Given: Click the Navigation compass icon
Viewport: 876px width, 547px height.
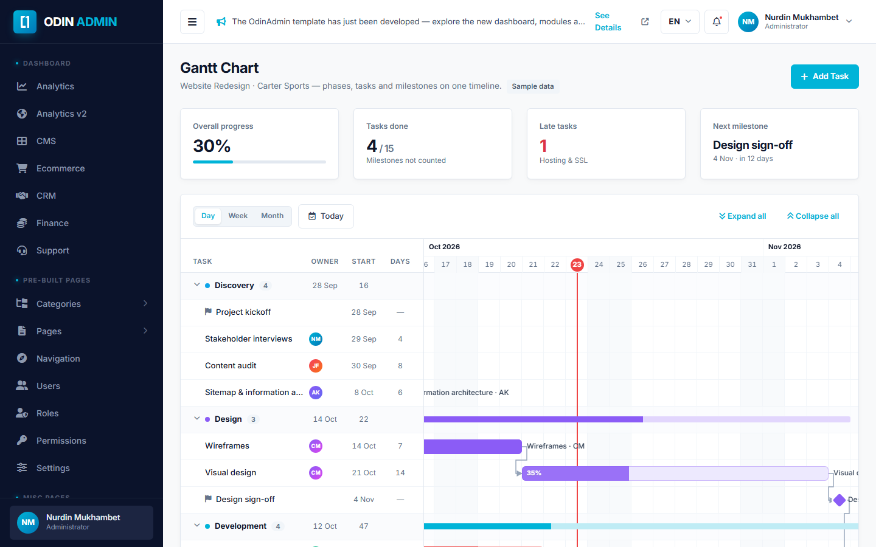Looking at the screenshot, I should [x=22, y=359].
